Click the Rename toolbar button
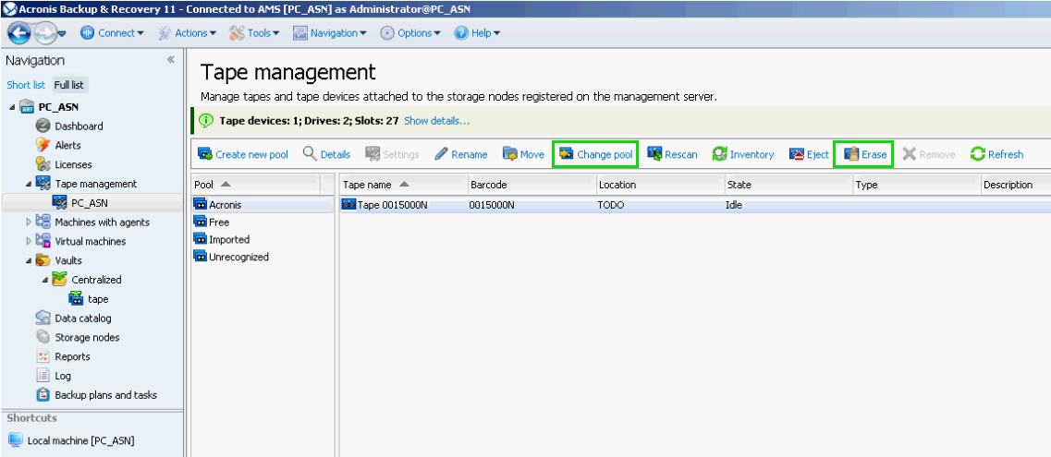This screenshot has width=1051, height=457. coord(461,154)
